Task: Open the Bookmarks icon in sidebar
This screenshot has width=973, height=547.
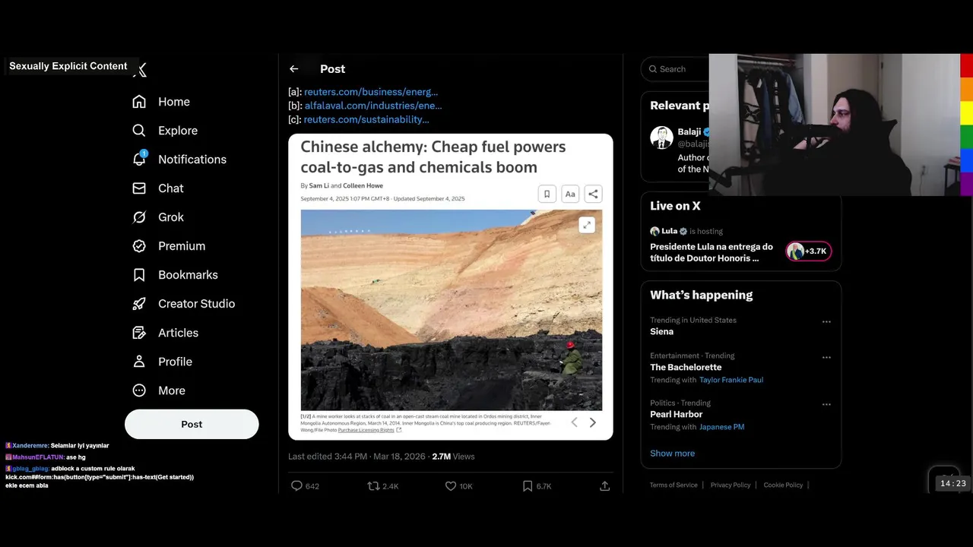Action: [x=139, y=275]
